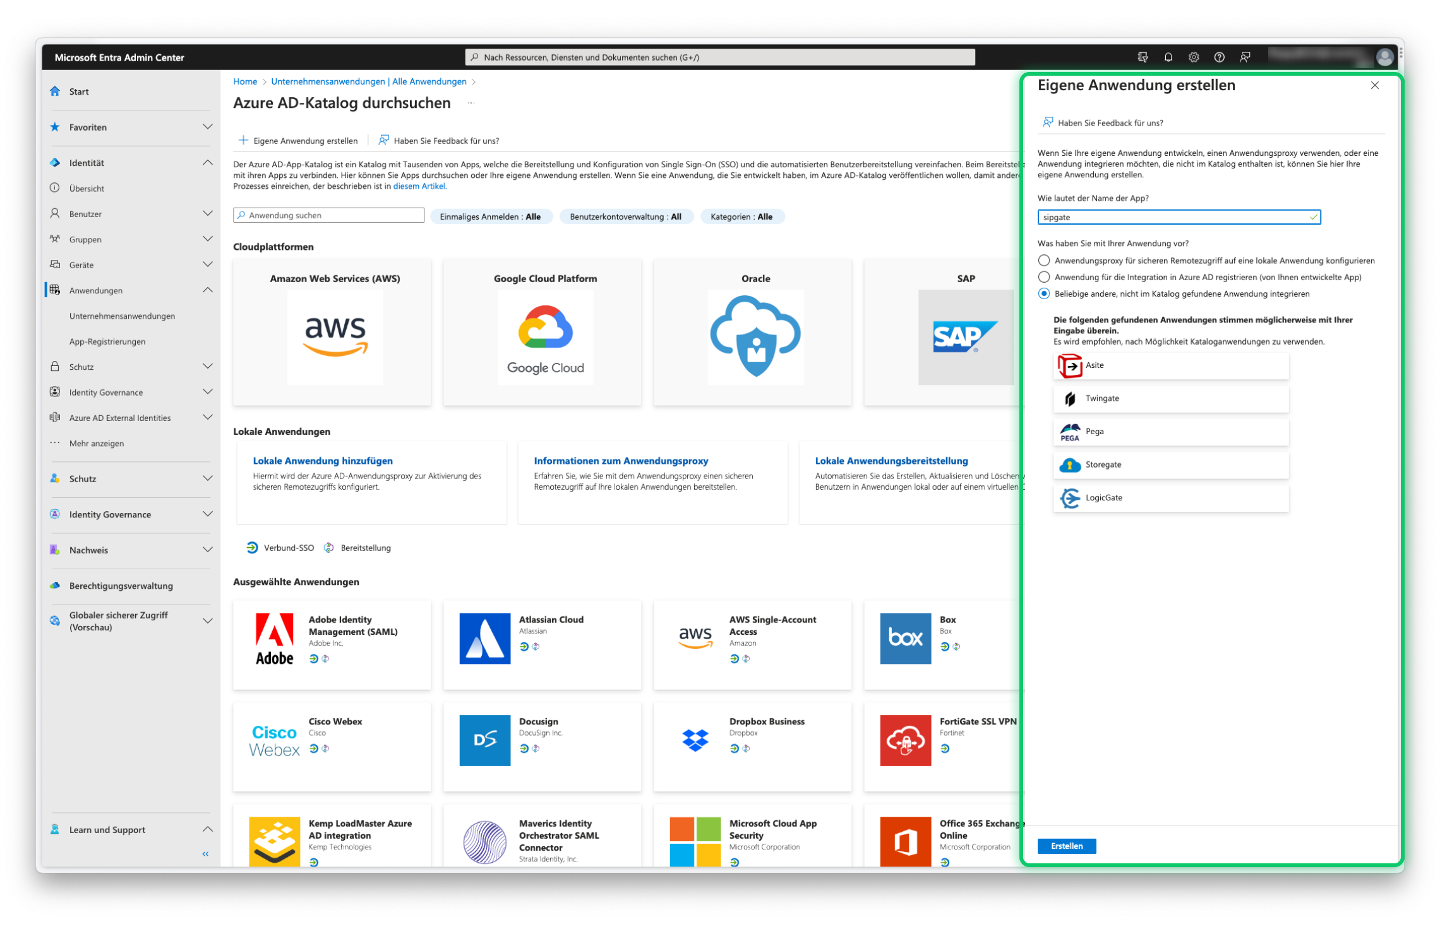
Task: Open the Einmaliges Anmelden filter dropdown
Action: click(491, 216)
